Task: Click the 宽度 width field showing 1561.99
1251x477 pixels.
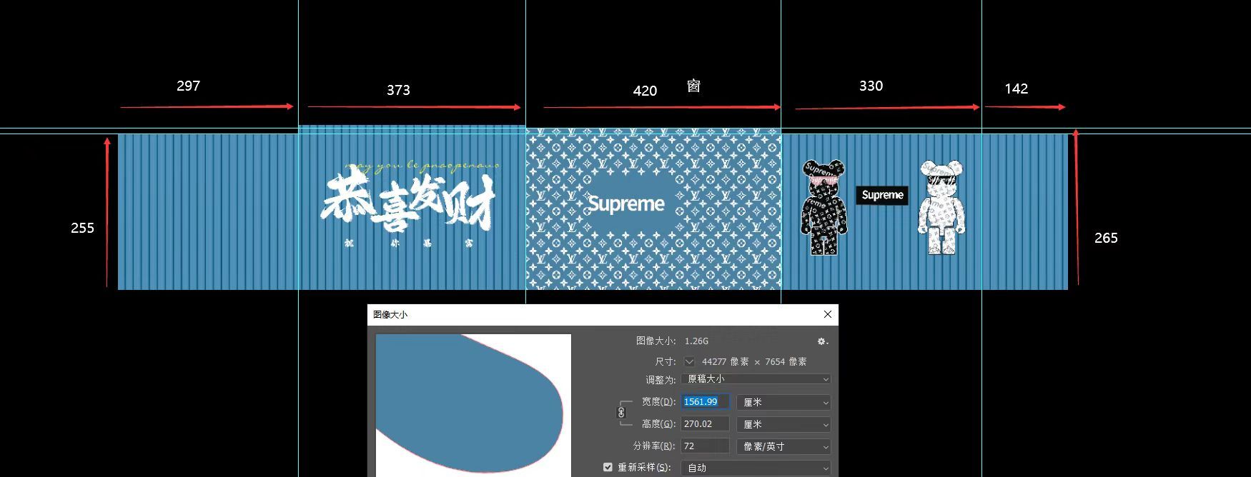Action: pos(705,402)
